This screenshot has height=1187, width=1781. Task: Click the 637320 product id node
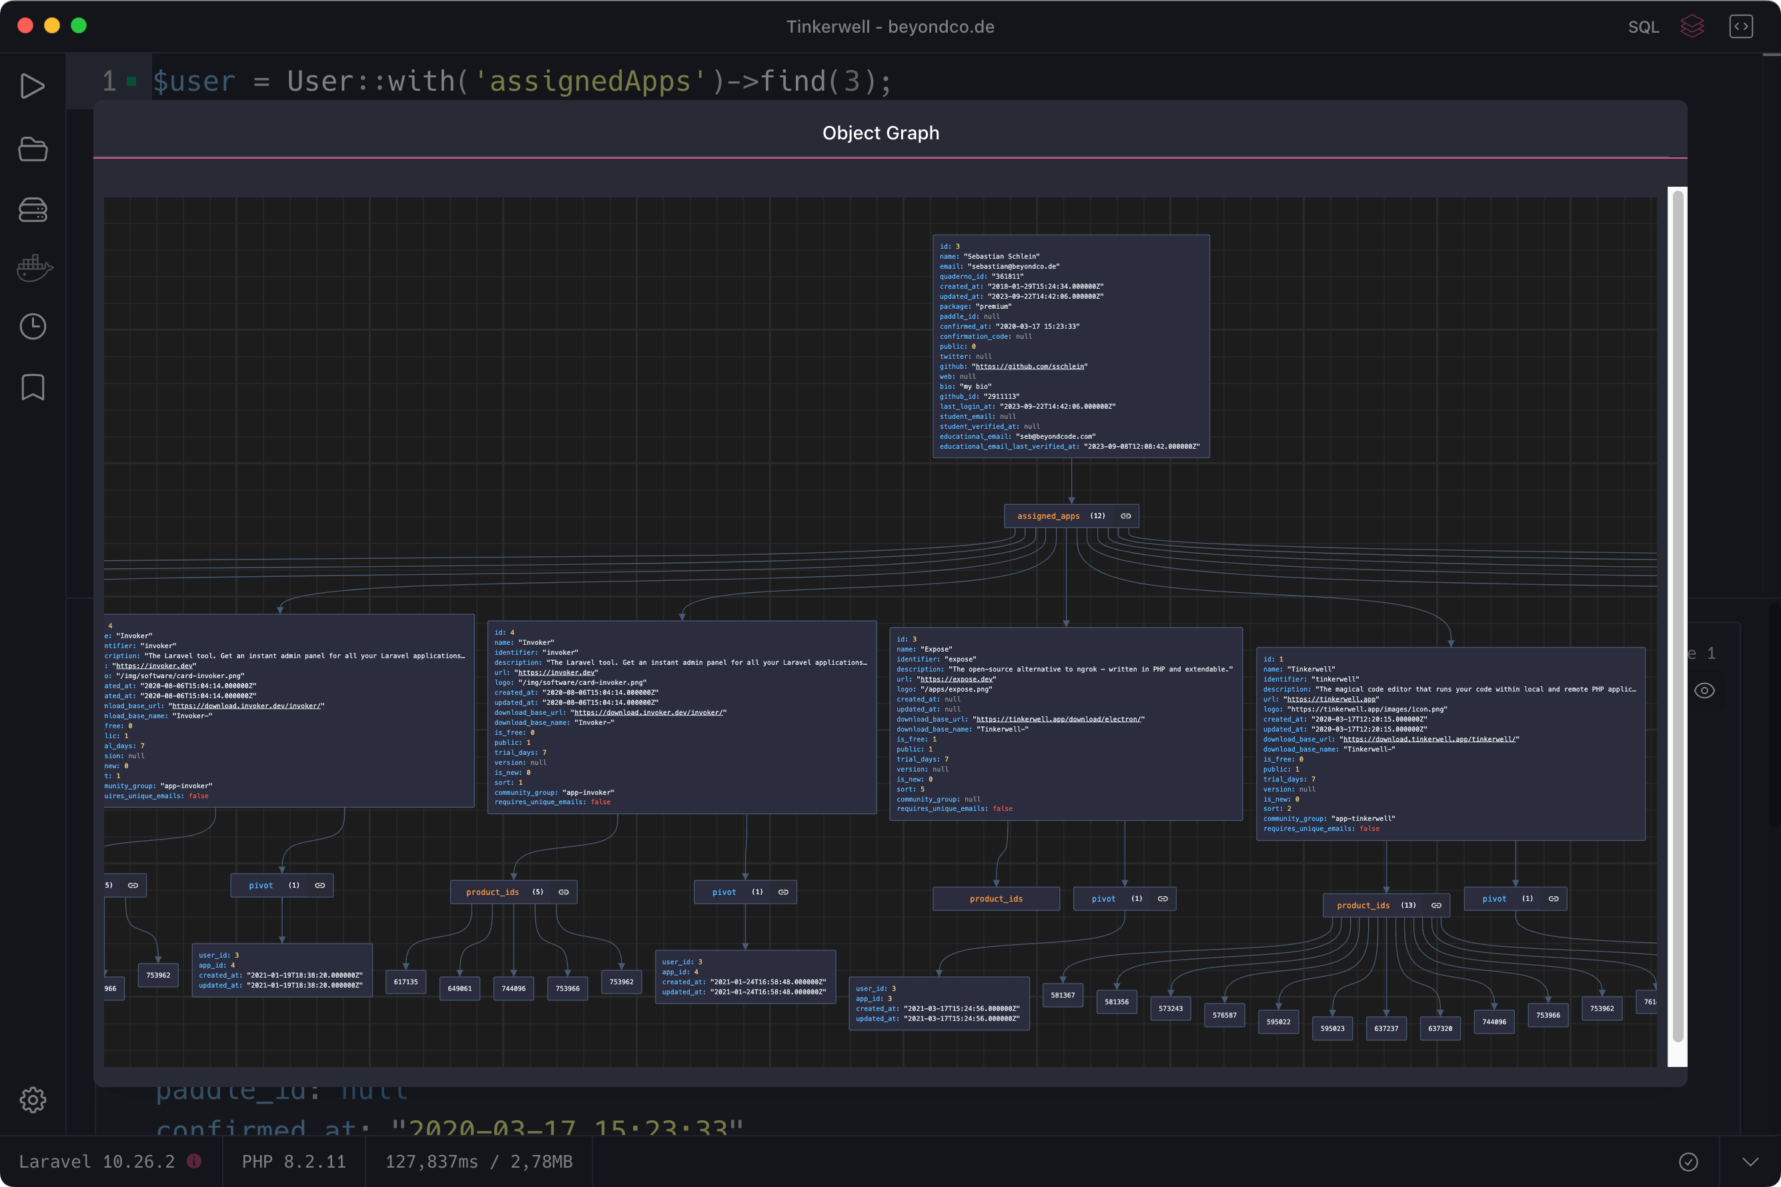[x=1439, y=1029]
